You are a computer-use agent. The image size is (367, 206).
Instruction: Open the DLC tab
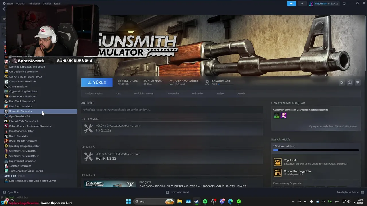pyautogui.click(x=119, y=94)
